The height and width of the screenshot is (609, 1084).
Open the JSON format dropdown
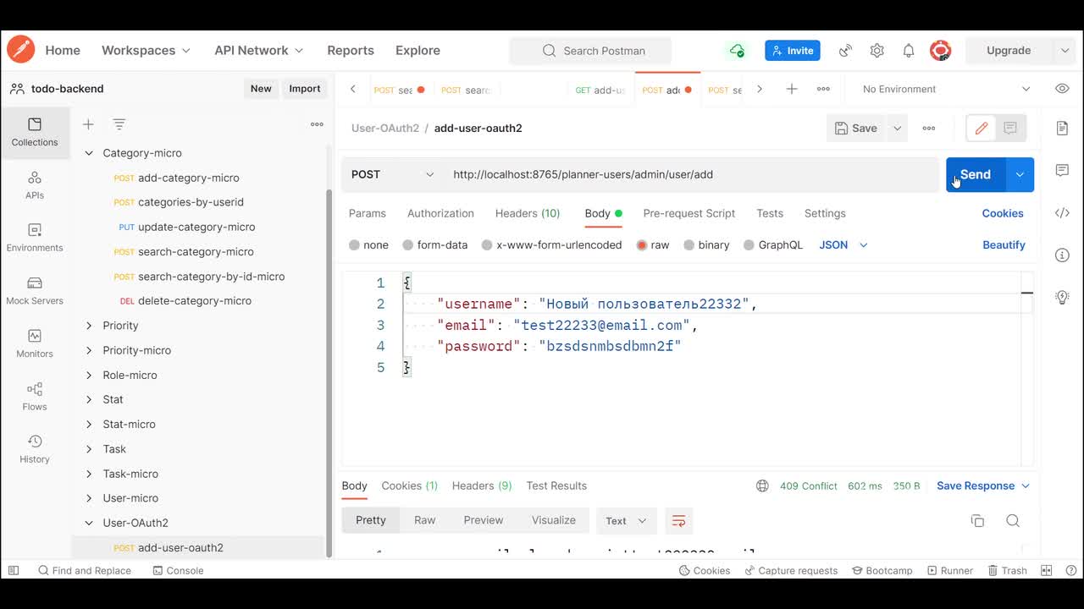pyautogui.click(x=843, y=245)
